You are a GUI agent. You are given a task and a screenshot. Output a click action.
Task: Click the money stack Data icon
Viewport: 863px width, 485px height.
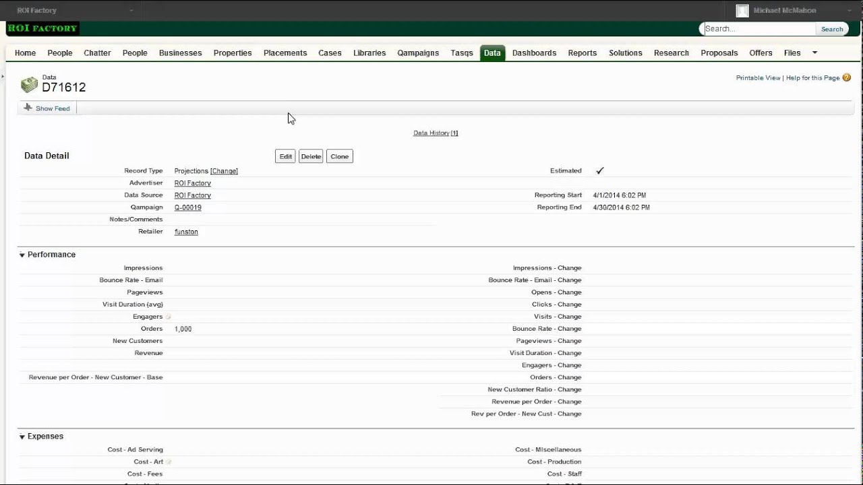pos(29,84)
